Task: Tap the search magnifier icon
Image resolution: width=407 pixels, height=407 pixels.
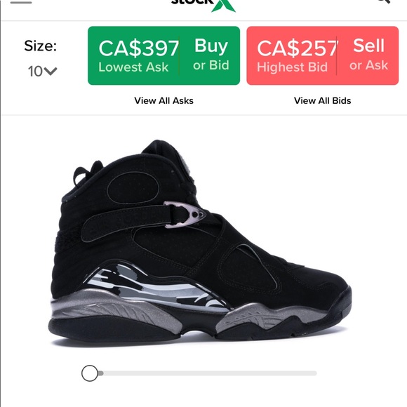Action: [x=385, y=1]
